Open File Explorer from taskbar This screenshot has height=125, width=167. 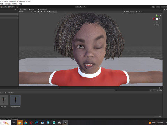click(x=20, y=123)
